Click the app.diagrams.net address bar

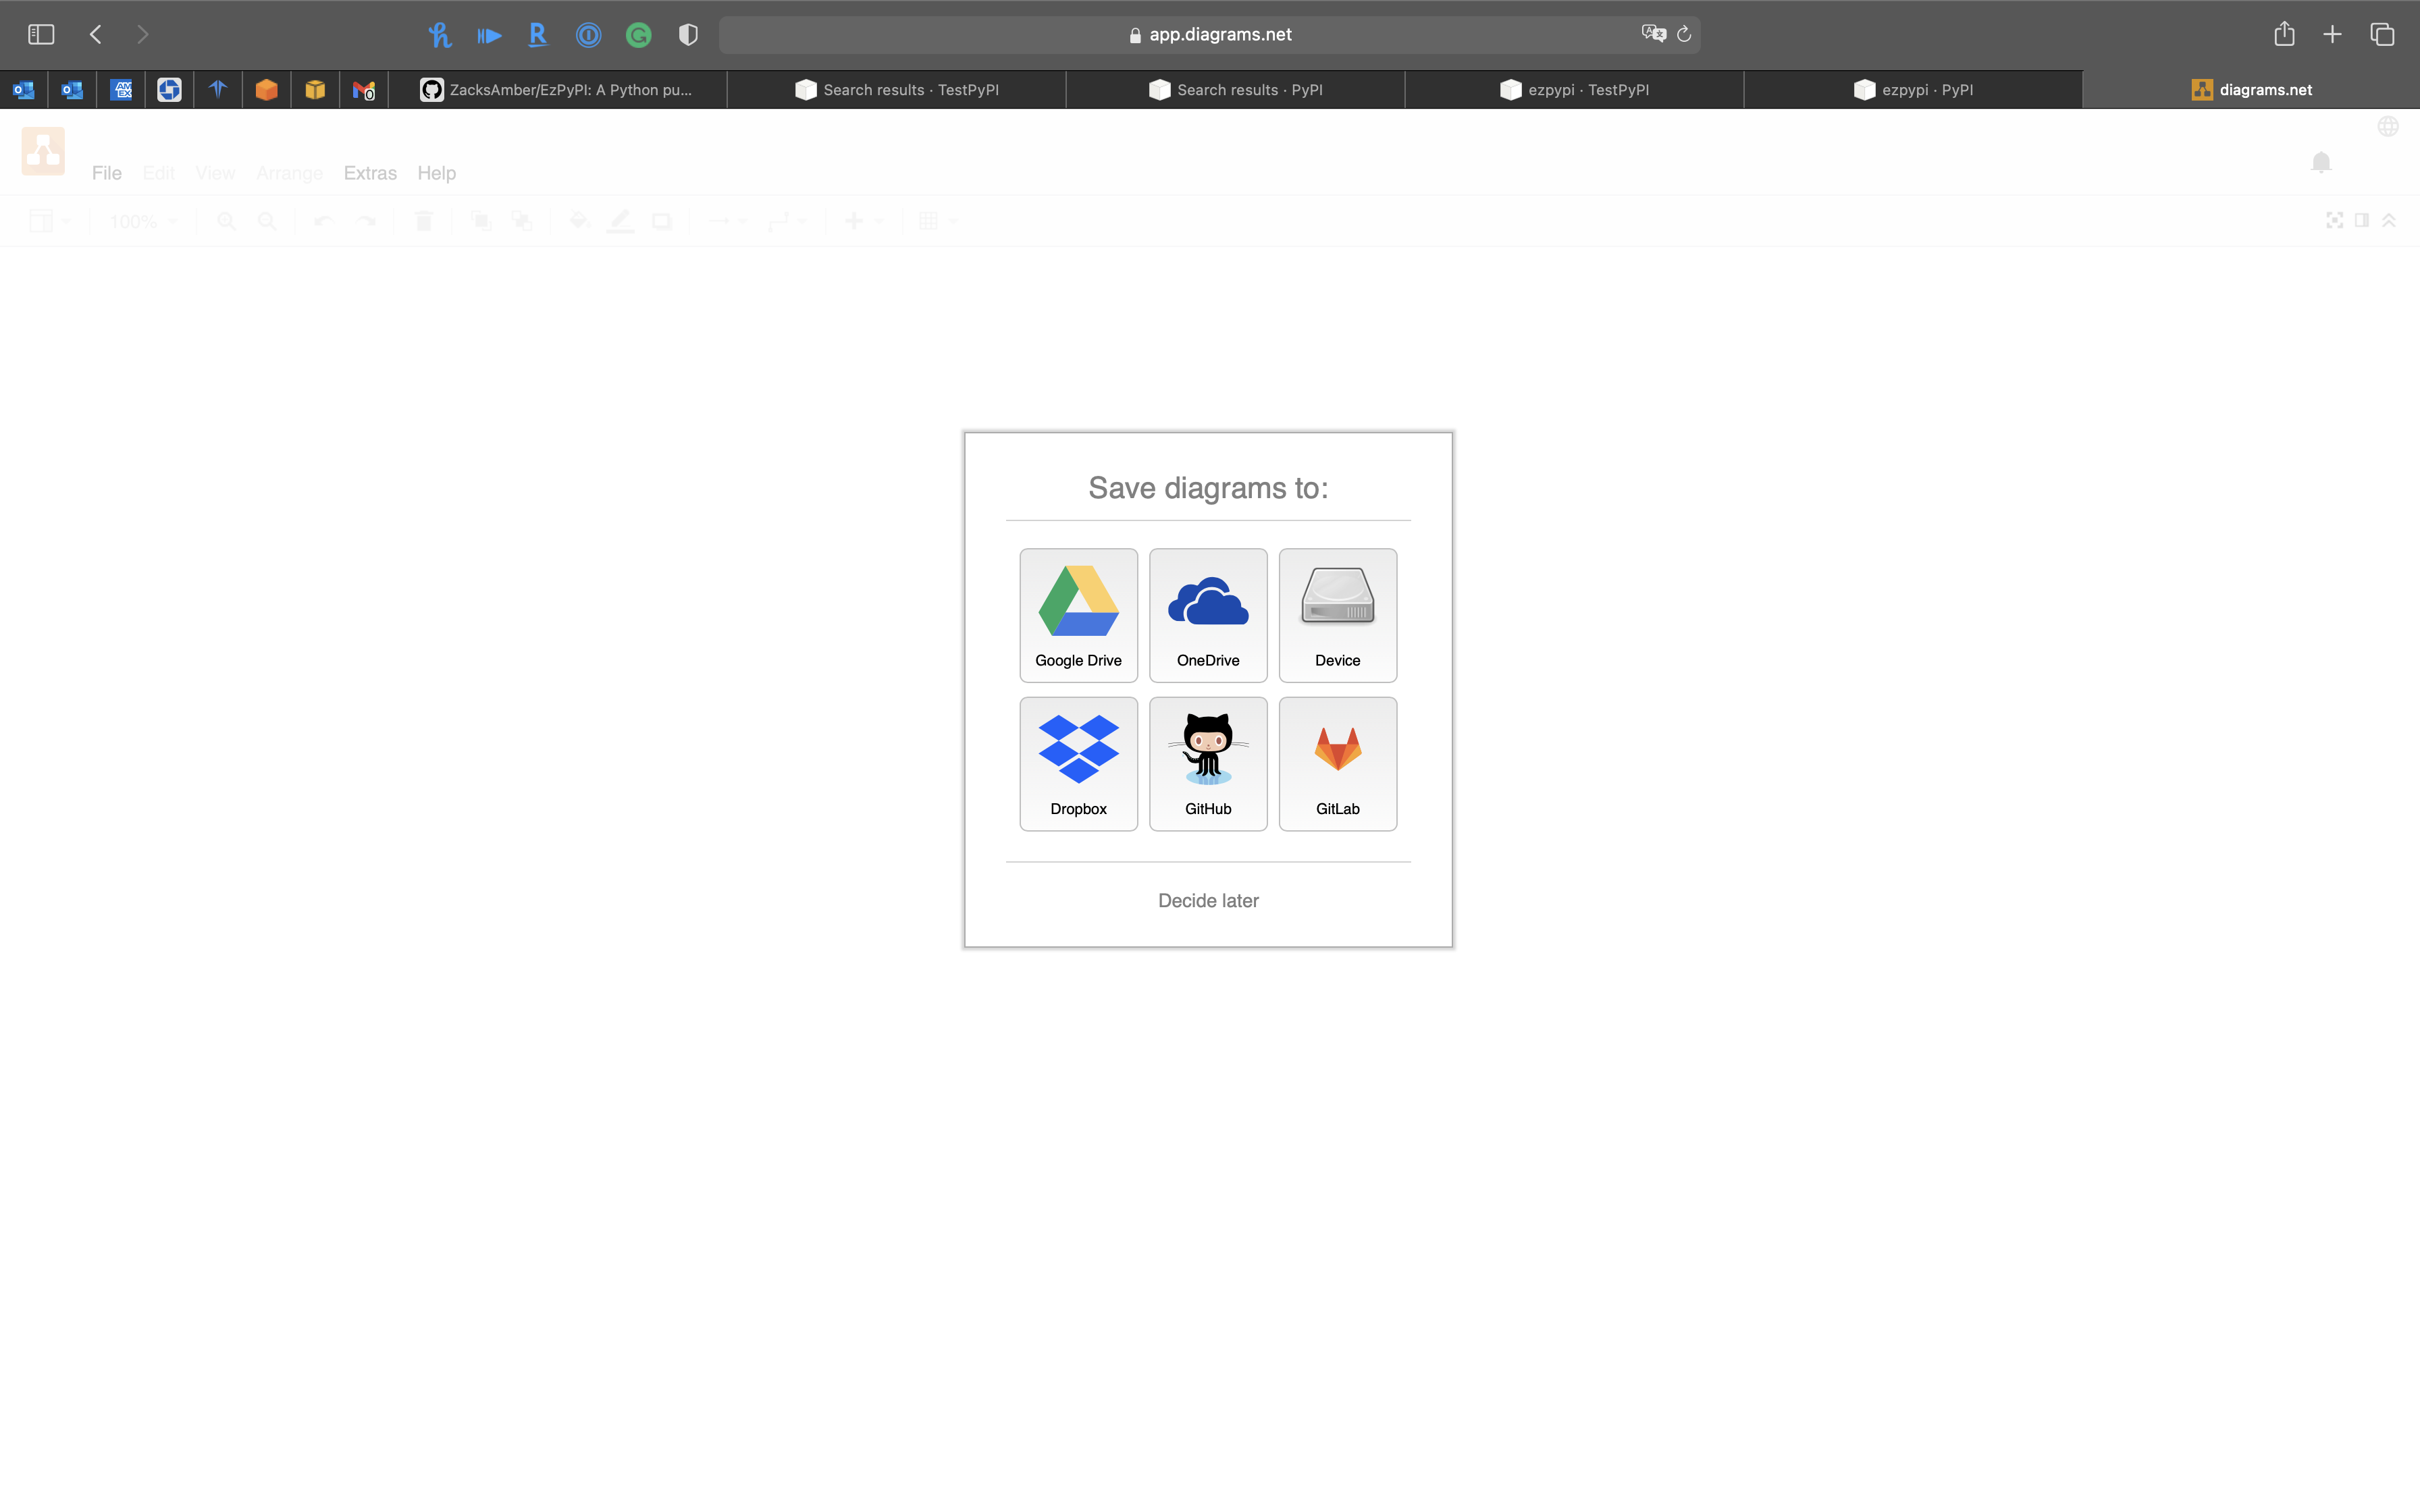(1219, 35)
